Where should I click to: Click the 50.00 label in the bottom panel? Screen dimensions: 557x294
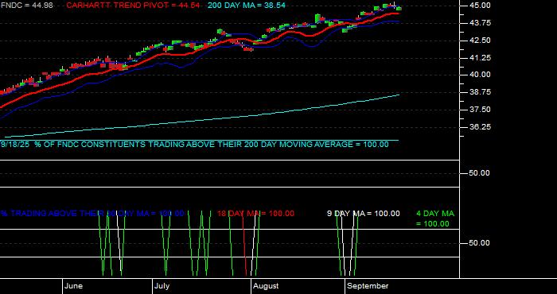point(481,243)
